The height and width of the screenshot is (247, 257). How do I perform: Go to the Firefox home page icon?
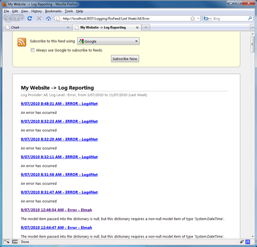[49, 19]
